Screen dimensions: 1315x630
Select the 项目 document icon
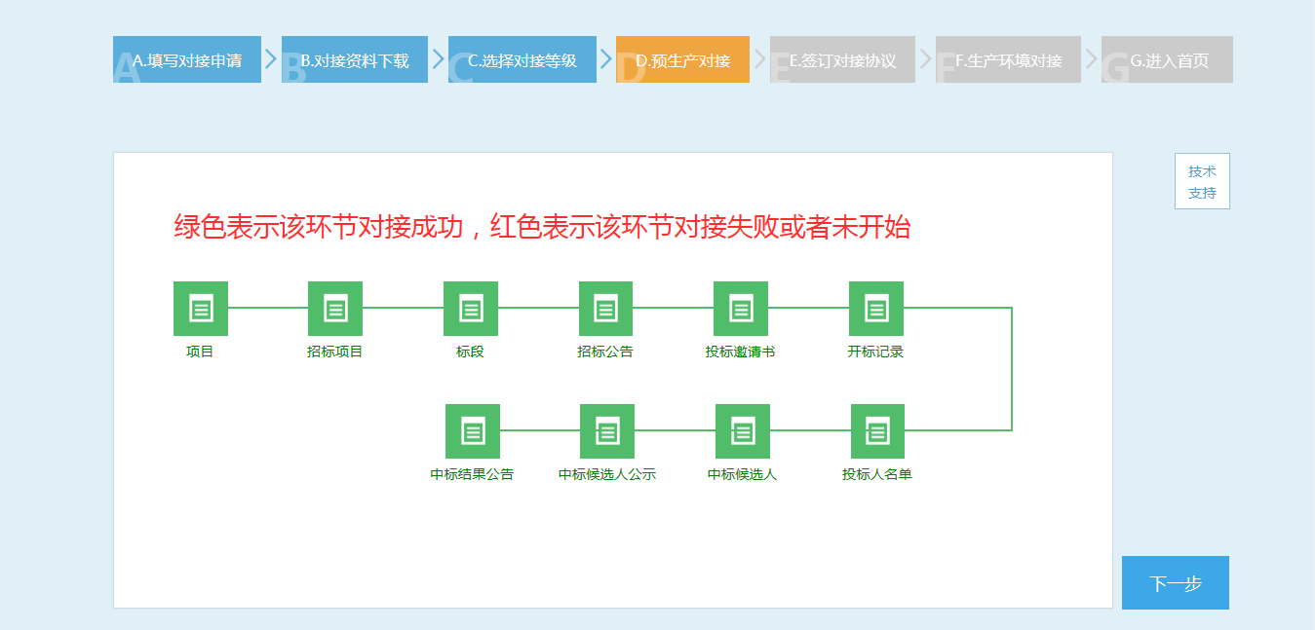click(x=199, y=308)
